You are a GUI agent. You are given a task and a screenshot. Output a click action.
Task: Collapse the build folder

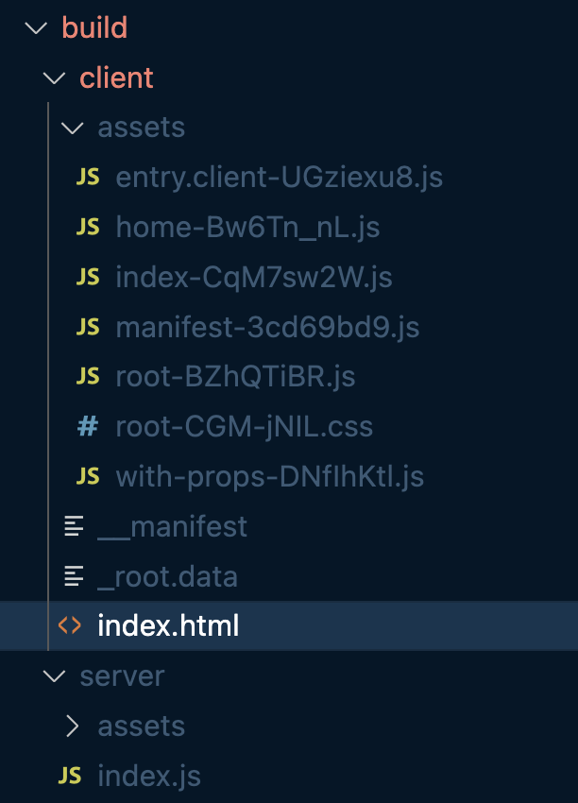35,28
